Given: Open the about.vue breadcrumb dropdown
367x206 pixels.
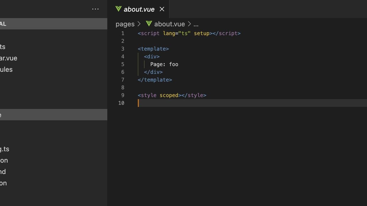Looking at the screenshot, I should click(169, 24).
